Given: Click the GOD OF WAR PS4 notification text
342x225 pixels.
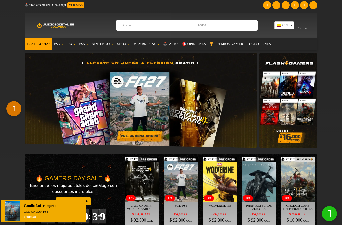Looking at the screenshot, I should (x=36, y=212).
